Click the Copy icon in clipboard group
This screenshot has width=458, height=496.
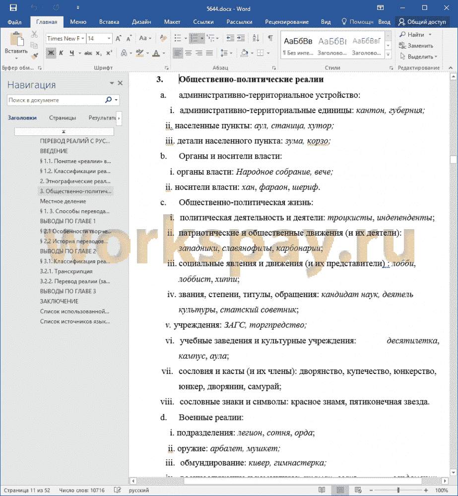34,45
